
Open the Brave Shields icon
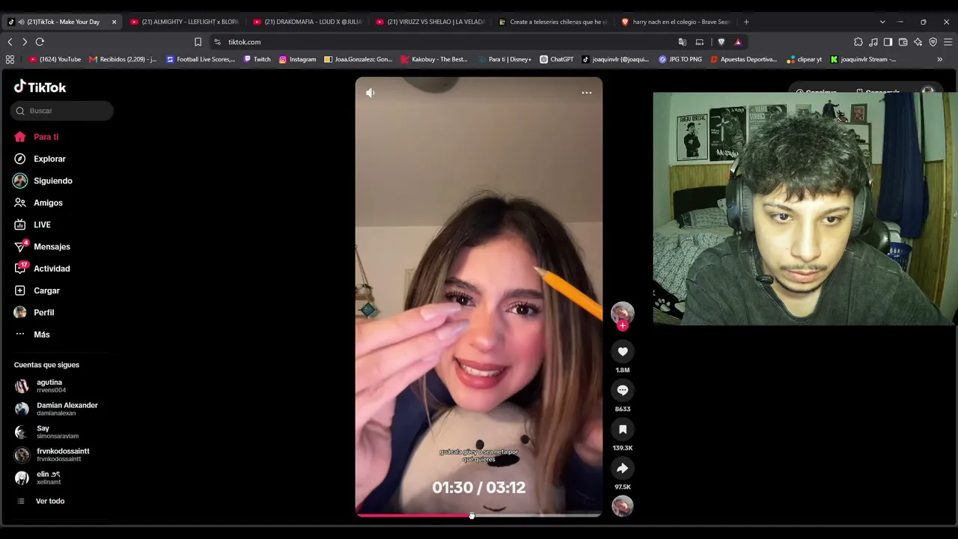[x=721, y=42]
